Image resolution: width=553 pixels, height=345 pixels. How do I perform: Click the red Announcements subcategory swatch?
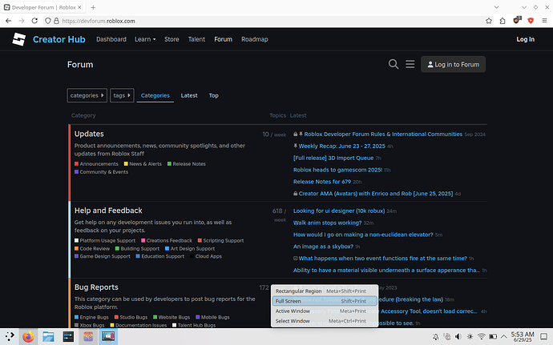(76, 164)
